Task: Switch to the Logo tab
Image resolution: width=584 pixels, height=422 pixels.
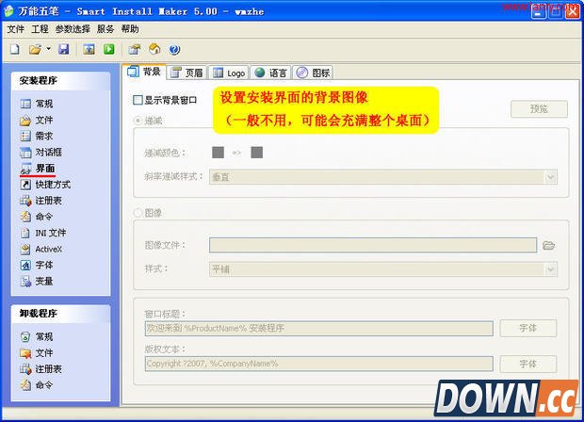Action: click(x=229, y=73)
